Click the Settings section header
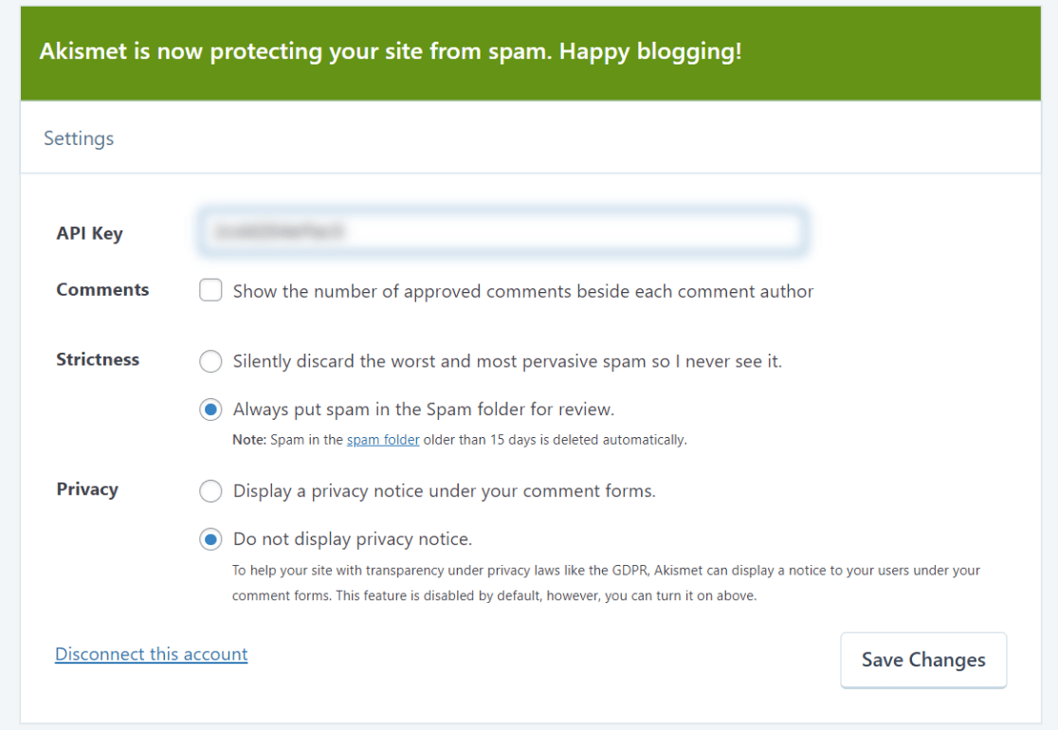 coord(79,138)
